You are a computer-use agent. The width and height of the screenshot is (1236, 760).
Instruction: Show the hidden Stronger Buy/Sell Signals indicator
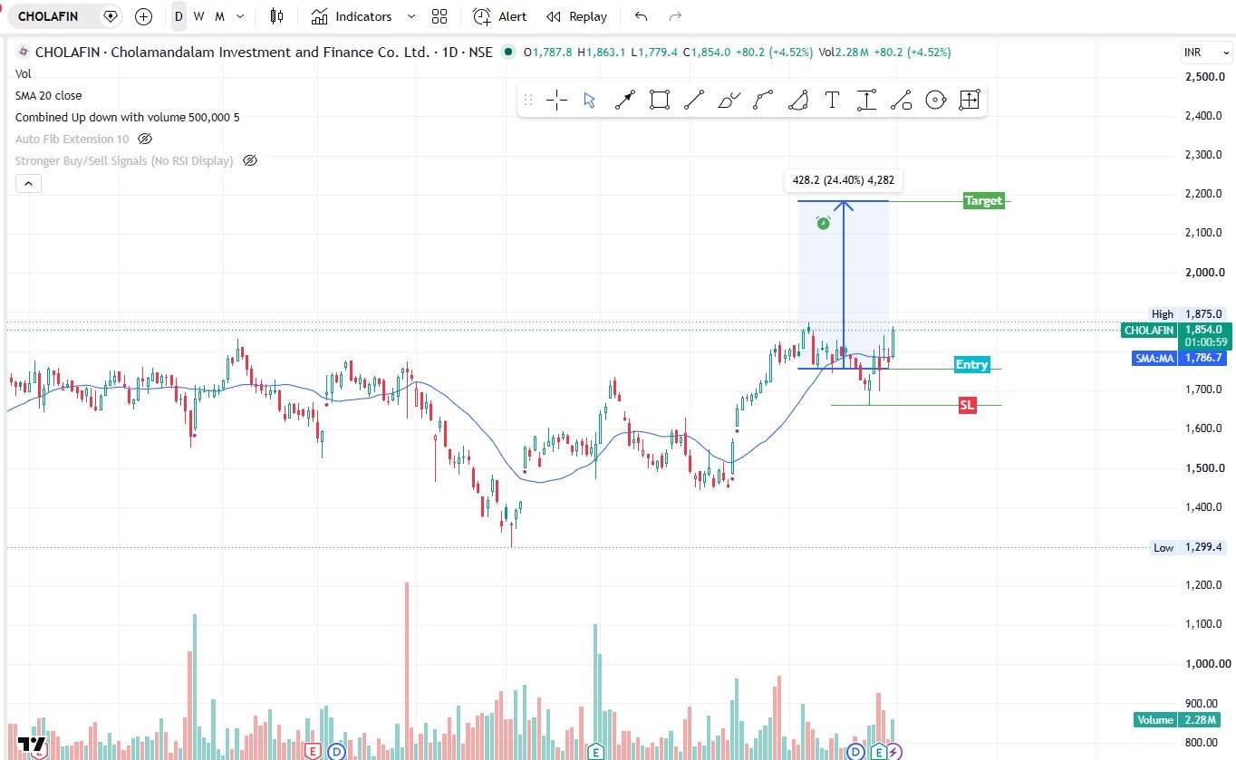click(x=250, y=160)
